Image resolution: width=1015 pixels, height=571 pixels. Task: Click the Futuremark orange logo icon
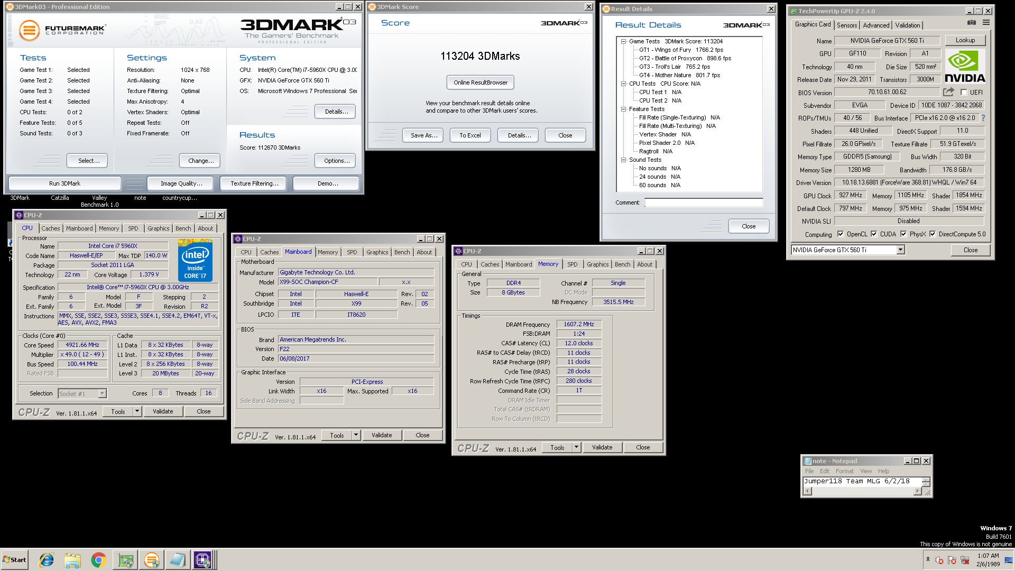click(x=29, y=30)
